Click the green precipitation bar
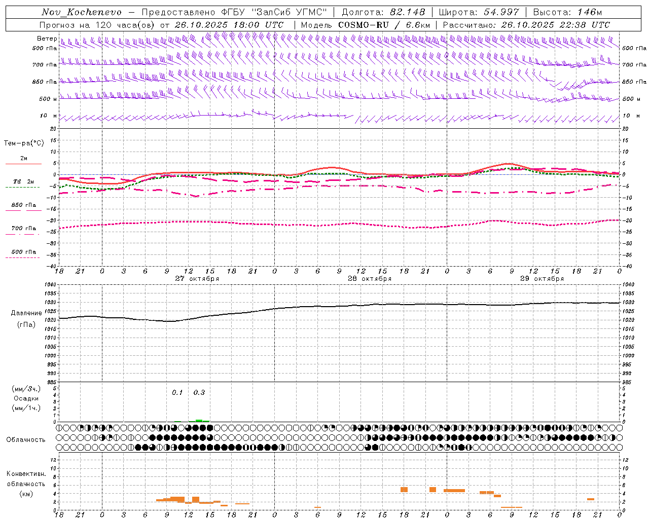 [x=202, y=421]
